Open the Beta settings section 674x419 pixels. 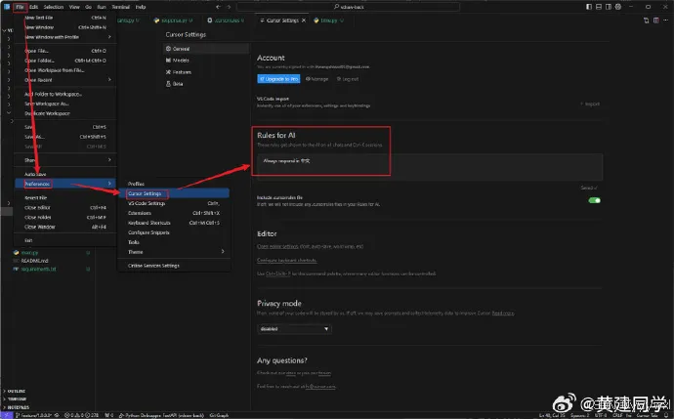(x=177, y=84)
